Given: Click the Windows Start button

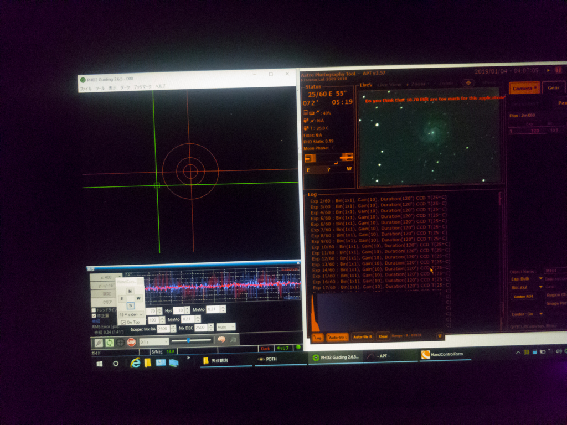Looking at the screenshot, I should coord(100,364).
